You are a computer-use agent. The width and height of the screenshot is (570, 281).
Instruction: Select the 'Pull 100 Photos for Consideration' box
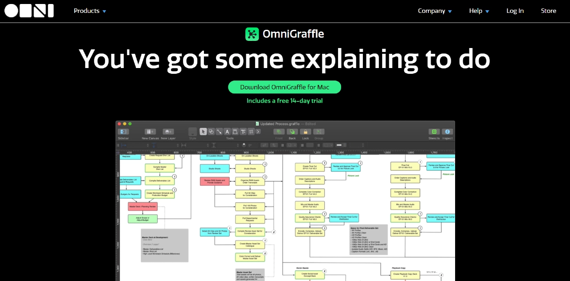(x=250, y=207)
